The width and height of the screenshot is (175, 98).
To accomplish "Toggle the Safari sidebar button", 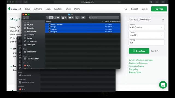I will click(25, 2).
